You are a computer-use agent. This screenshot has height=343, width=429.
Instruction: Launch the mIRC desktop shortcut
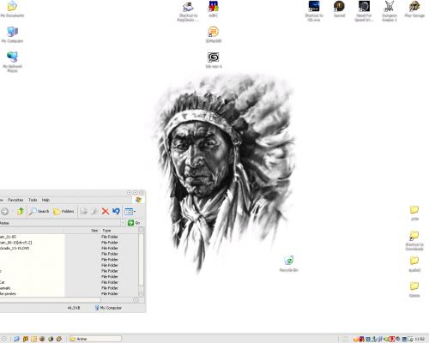pos(214,9)
